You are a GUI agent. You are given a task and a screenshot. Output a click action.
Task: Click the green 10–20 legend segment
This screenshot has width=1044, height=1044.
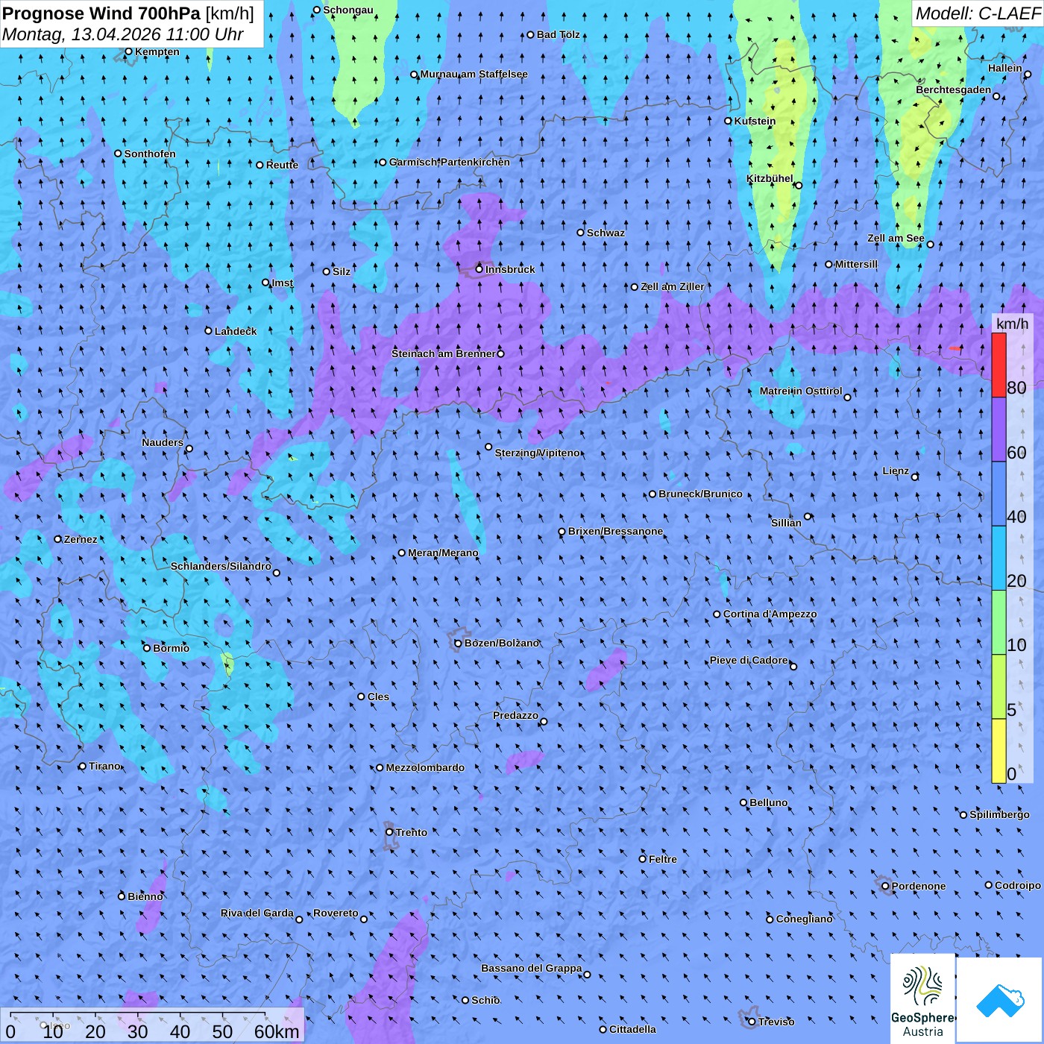pyautogui.click(x=999, y=623)
